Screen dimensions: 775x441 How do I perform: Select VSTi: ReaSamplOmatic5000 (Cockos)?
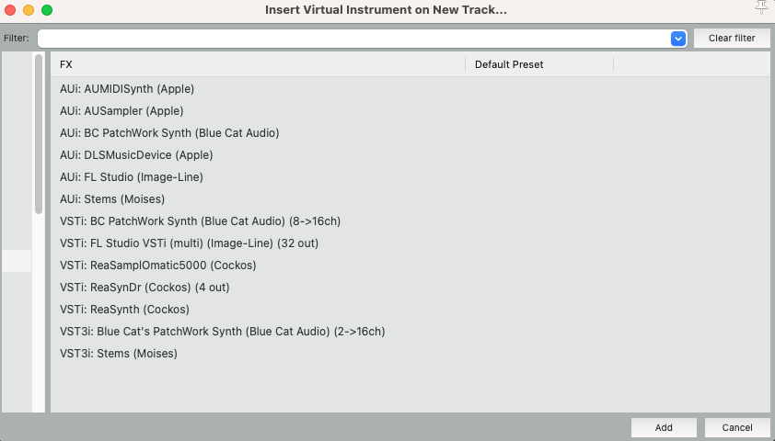(410, 265)
